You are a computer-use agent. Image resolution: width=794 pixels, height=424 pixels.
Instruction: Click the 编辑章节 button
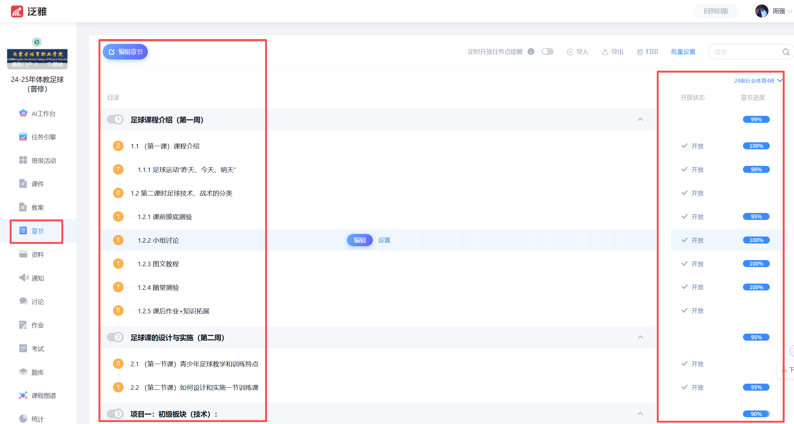pos(125,52)
